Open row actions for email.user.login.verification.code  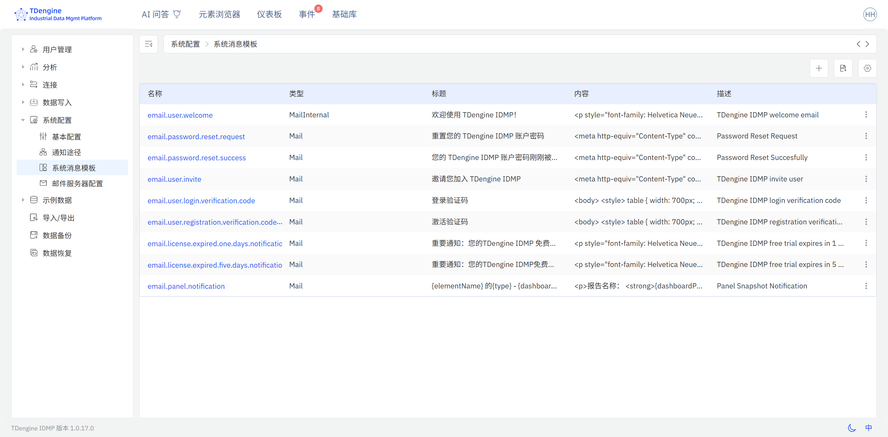pyautogui.click(x=866, y=200)
